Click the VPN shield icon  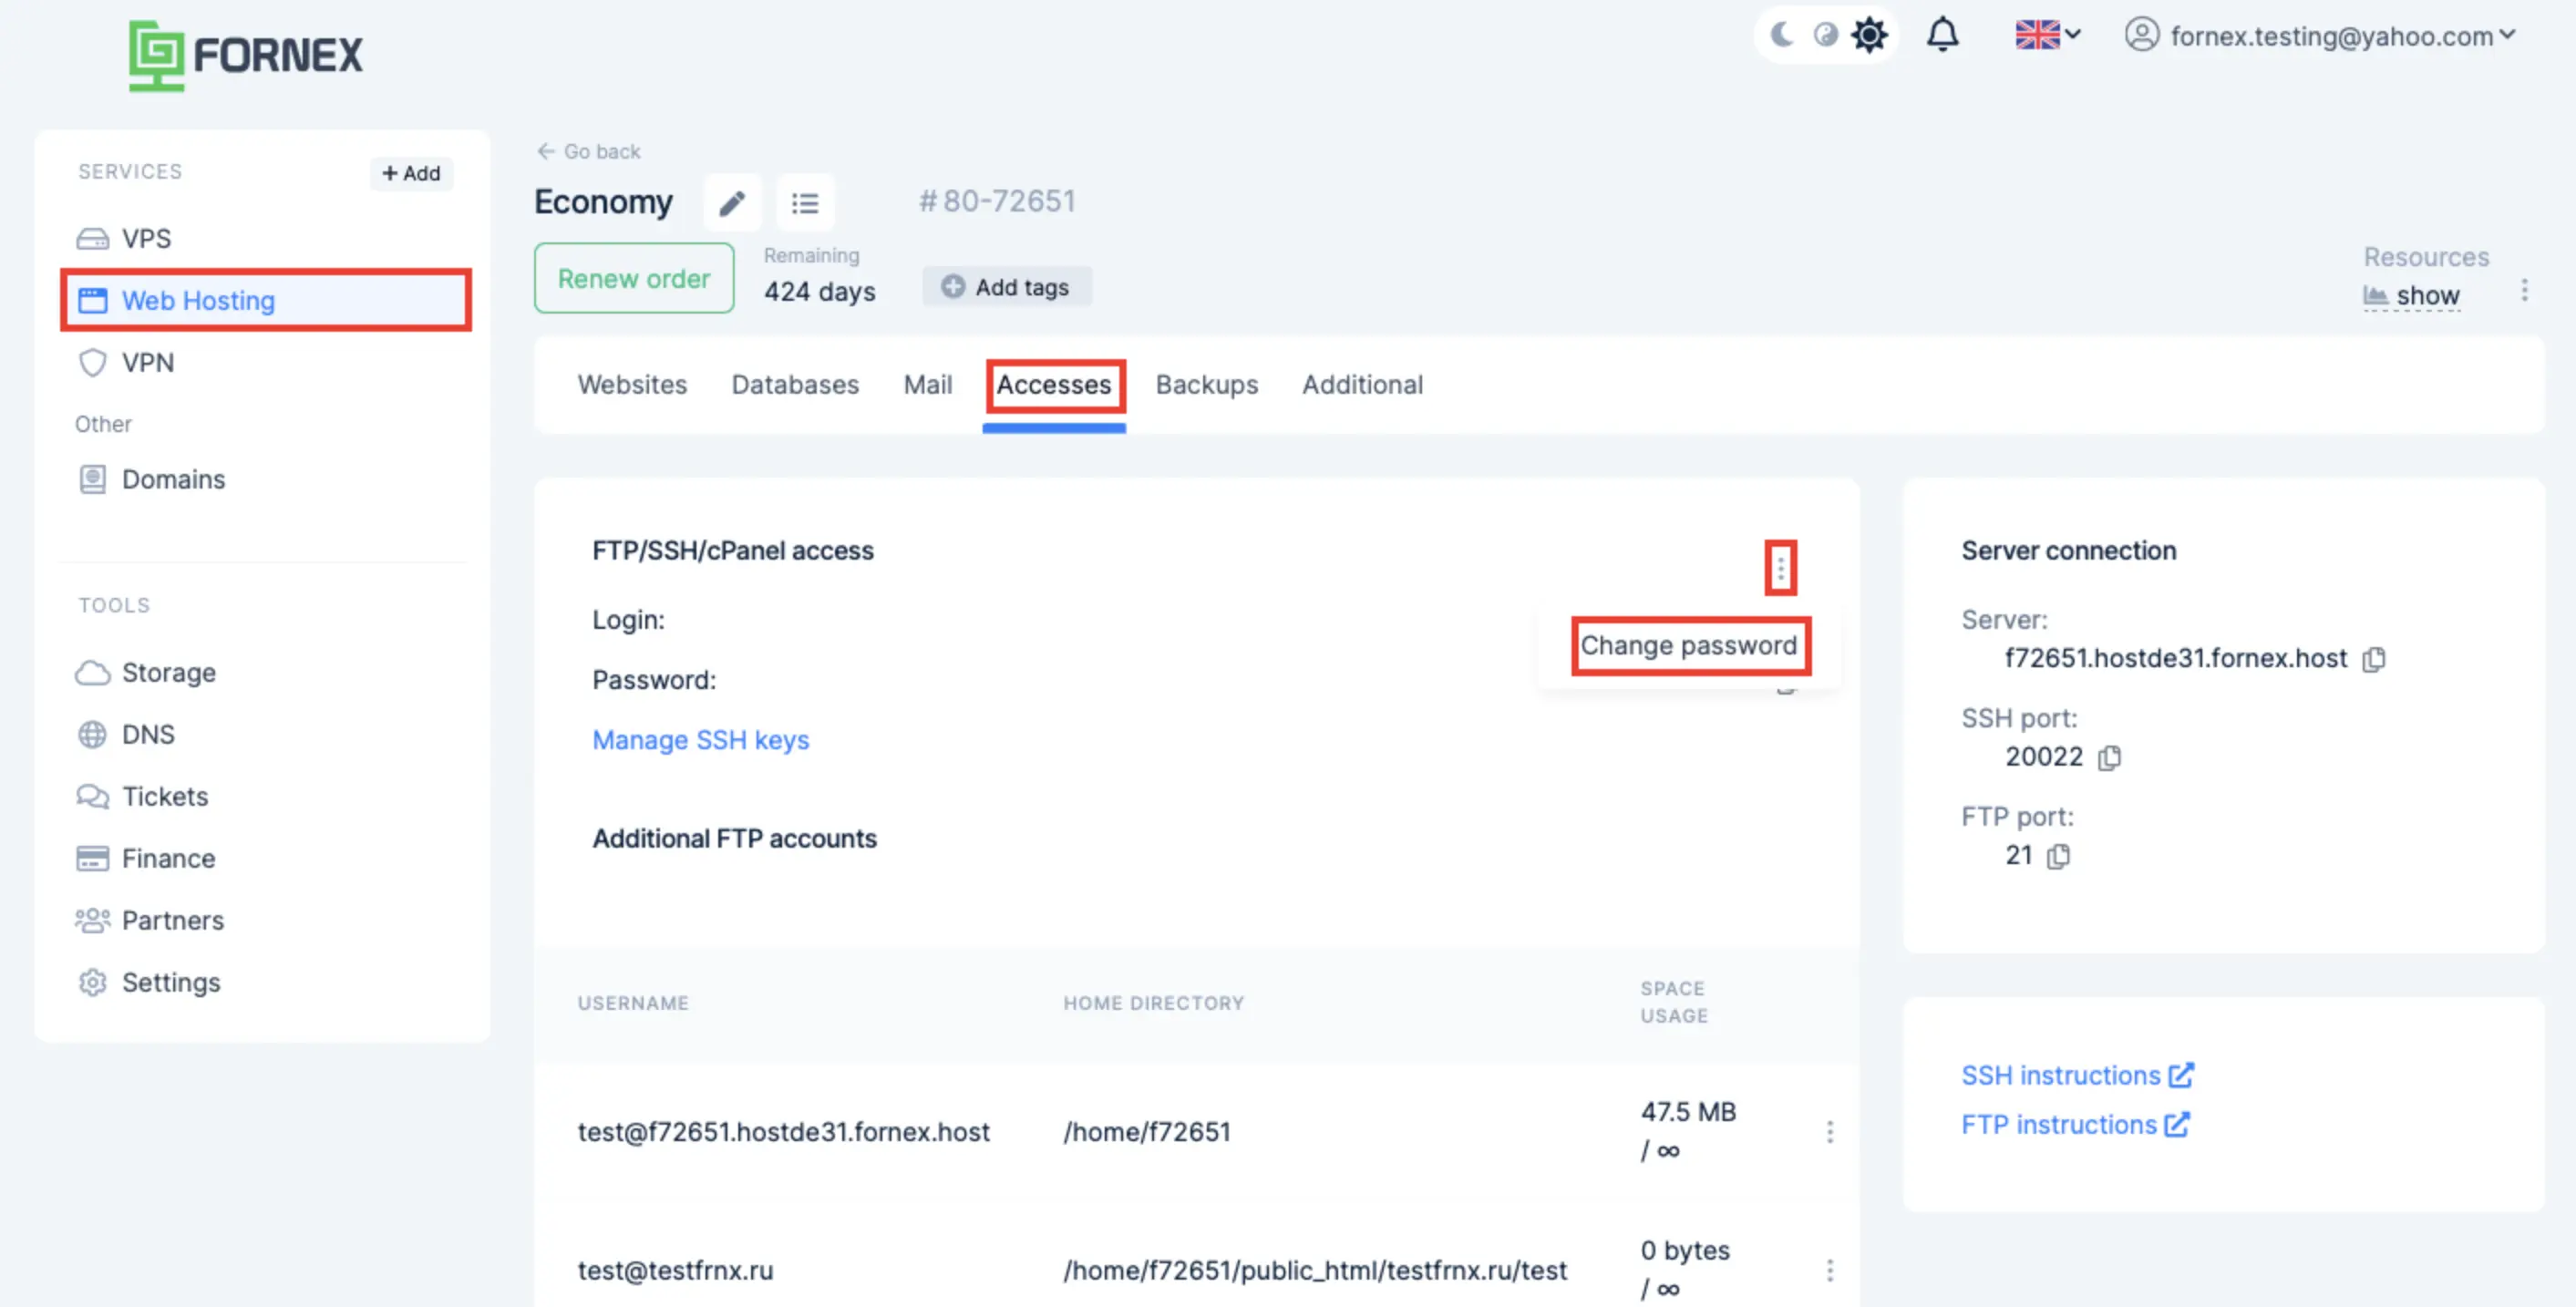(92, 362)
